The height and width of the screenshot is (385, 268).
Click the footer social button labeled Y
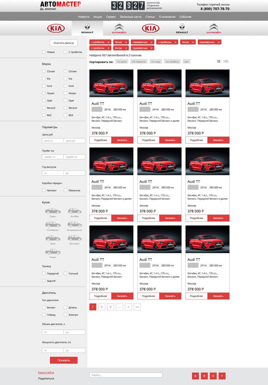[x=222, y=376]
